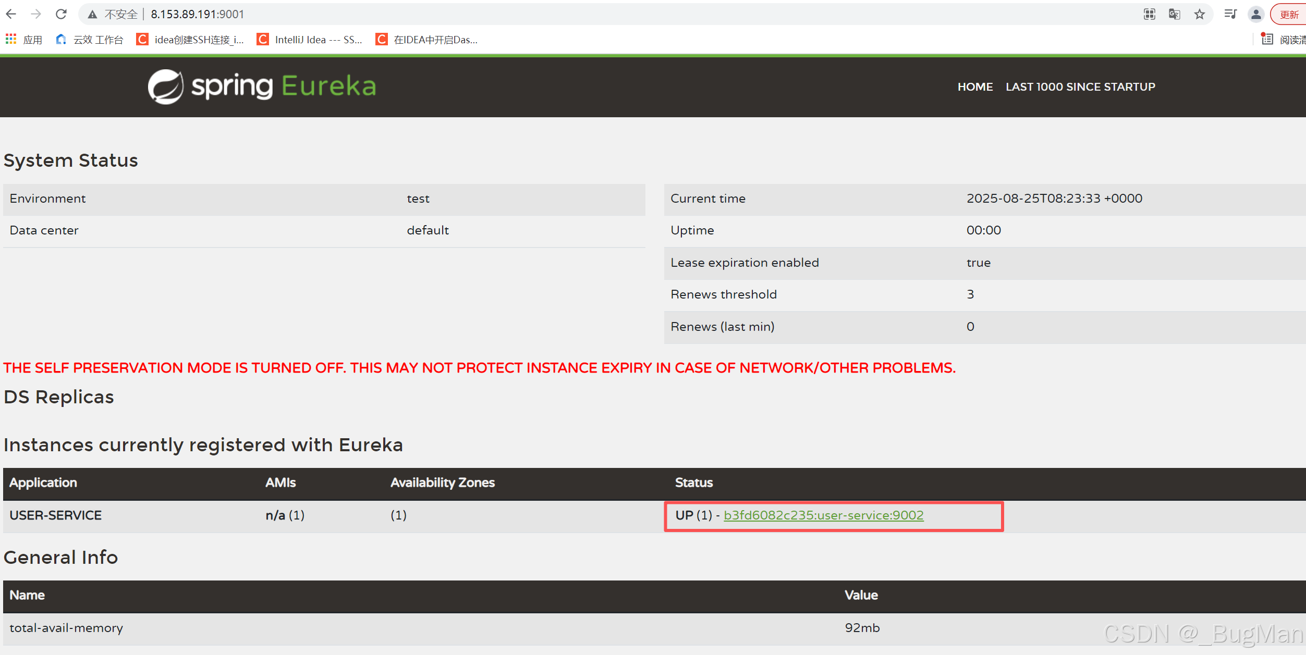Viewport: 1306px width, 655px height.
Task: Click the address bar URL 8.153.89.191:9001
Action: [x=198, y=14]
